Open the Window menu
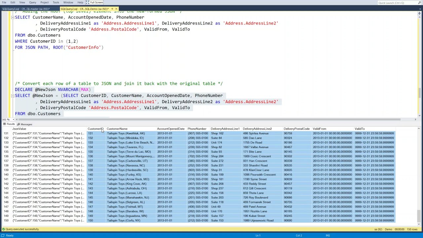 [x=68, y=2]
